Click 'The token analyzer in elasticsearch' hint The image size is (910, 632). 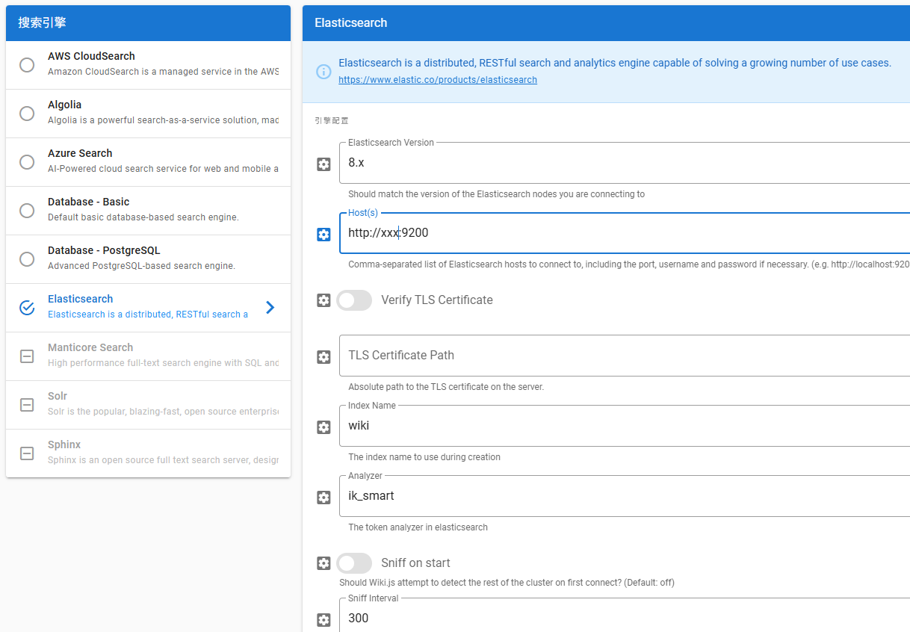coord(418,527)
